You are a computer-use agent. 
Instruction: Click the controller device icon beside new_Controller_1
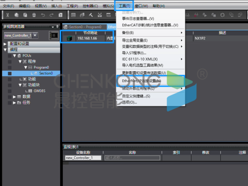(54, 35)
